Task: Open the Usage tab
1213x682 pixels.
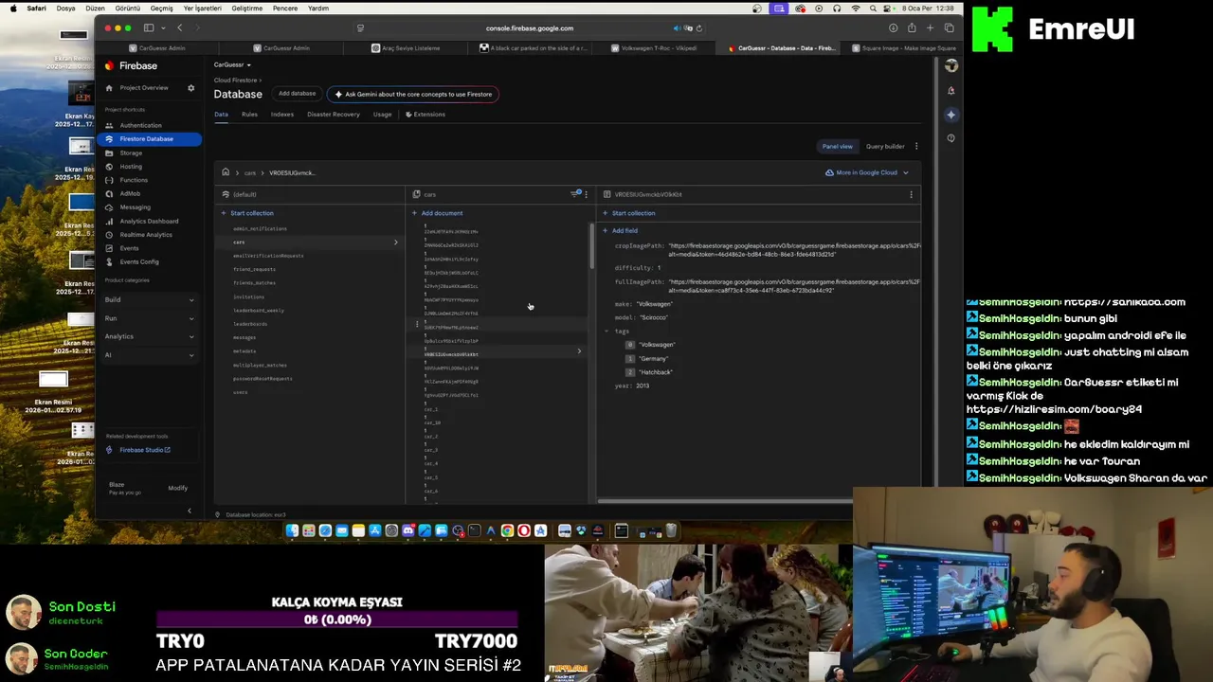Action: pos(382,115)
